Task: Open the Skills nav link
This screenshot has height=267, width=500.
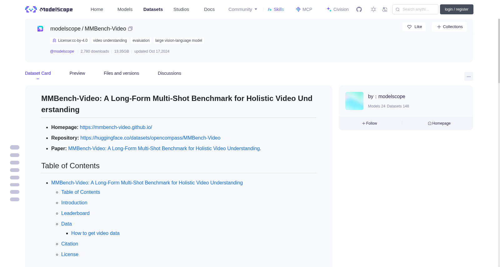Action: coord(276,9)
